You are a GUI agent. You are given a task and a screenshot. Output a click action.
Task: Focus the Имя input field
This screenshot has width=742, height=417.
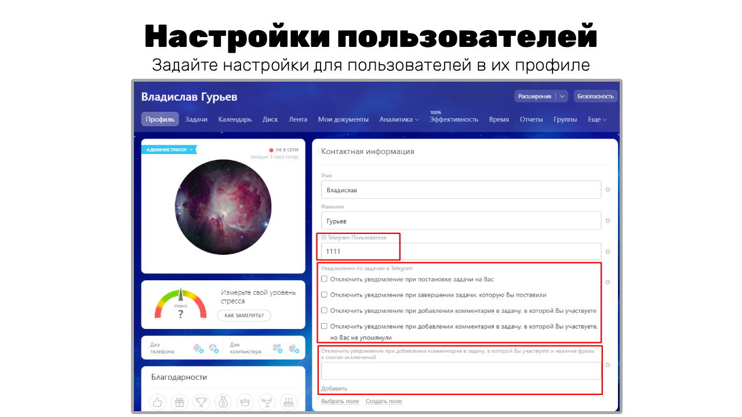[x=461, y=190]
